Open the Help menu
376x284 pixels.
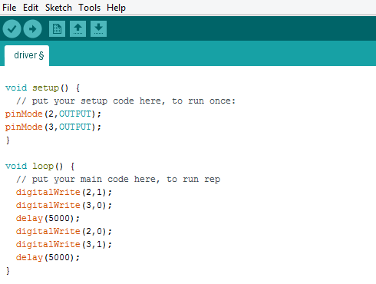click(x=116, y=8)
